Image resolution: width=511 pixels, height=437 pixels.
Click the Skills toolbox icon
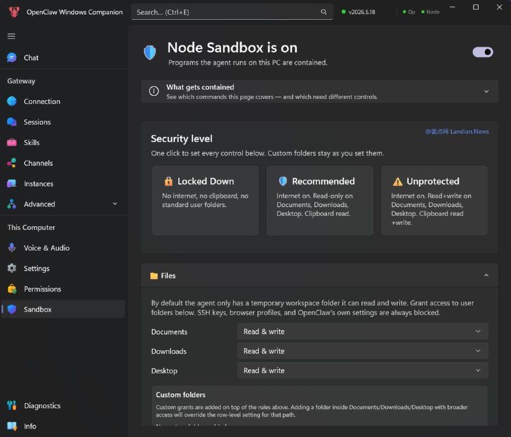tap(11, 142)
